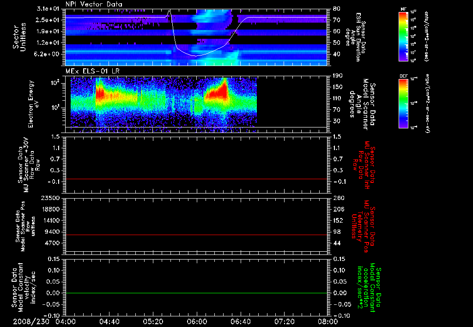The height and width of the screenshot is (327, 473).
Task: Click the green line in the velocity panel
Action: (196, 293)
